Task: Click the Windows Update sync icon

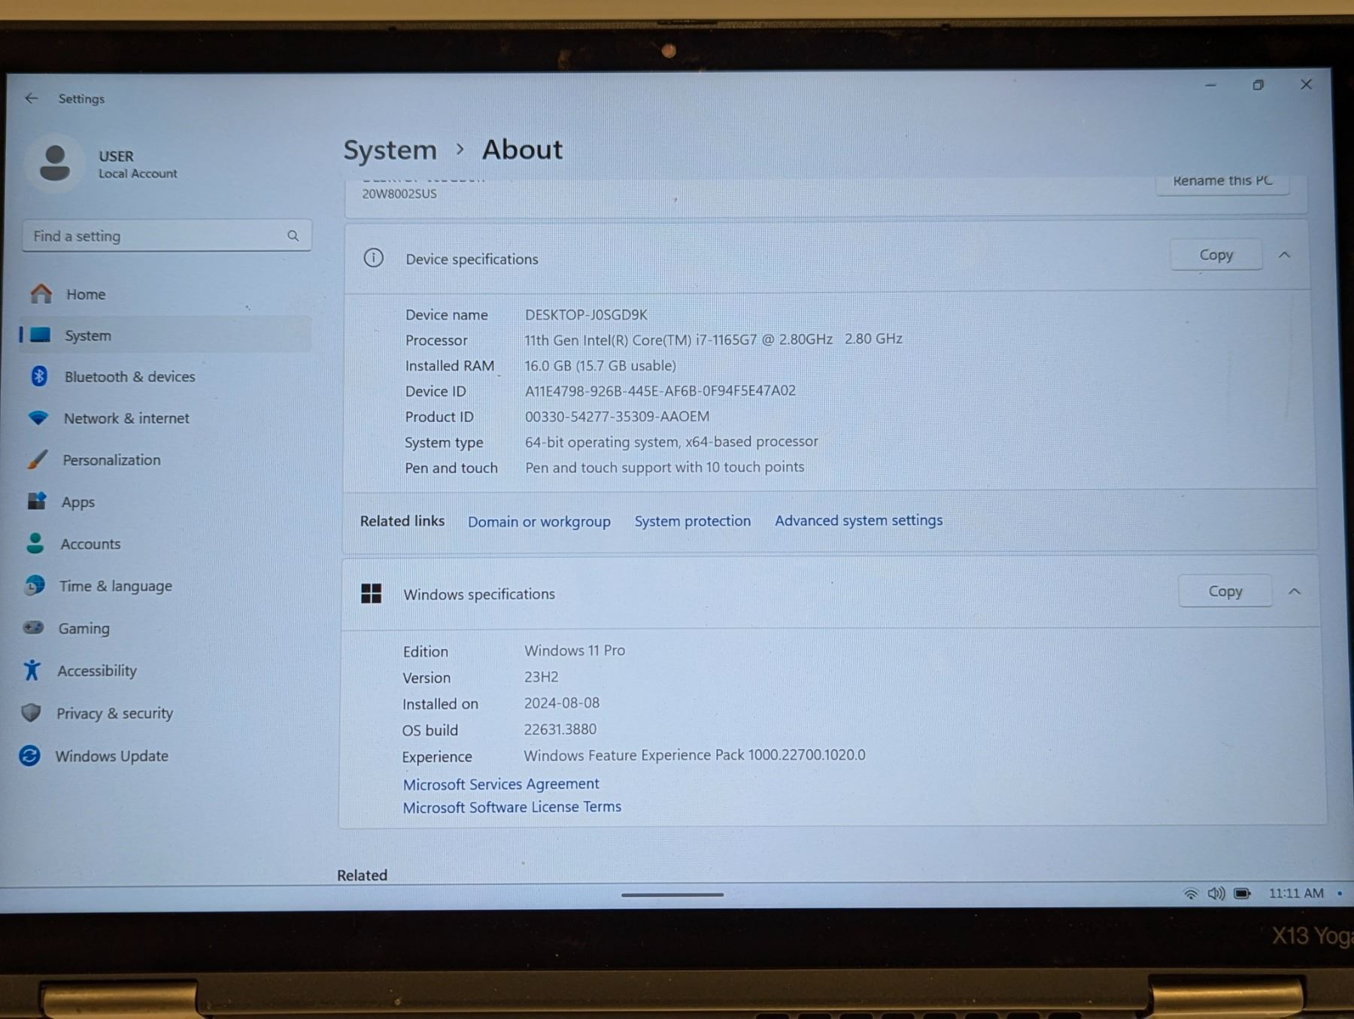Action: point(30,755)
